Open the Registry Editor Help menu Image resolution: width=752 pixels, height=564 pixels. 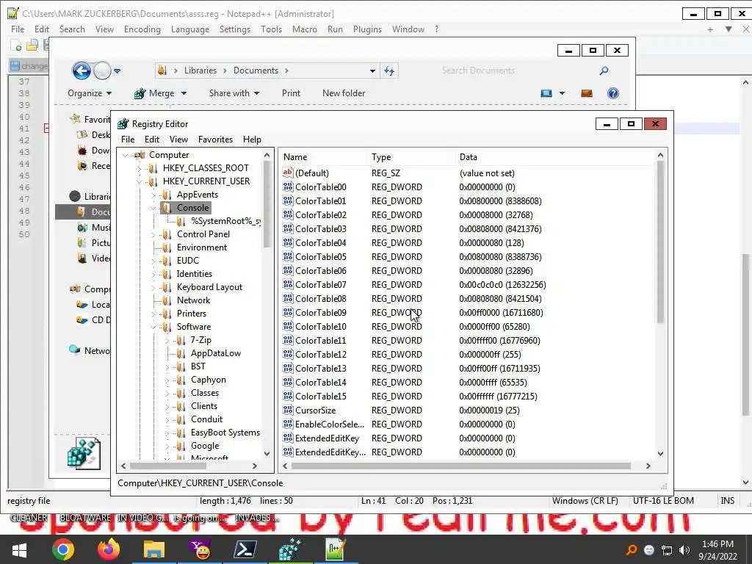click(252, 139)
